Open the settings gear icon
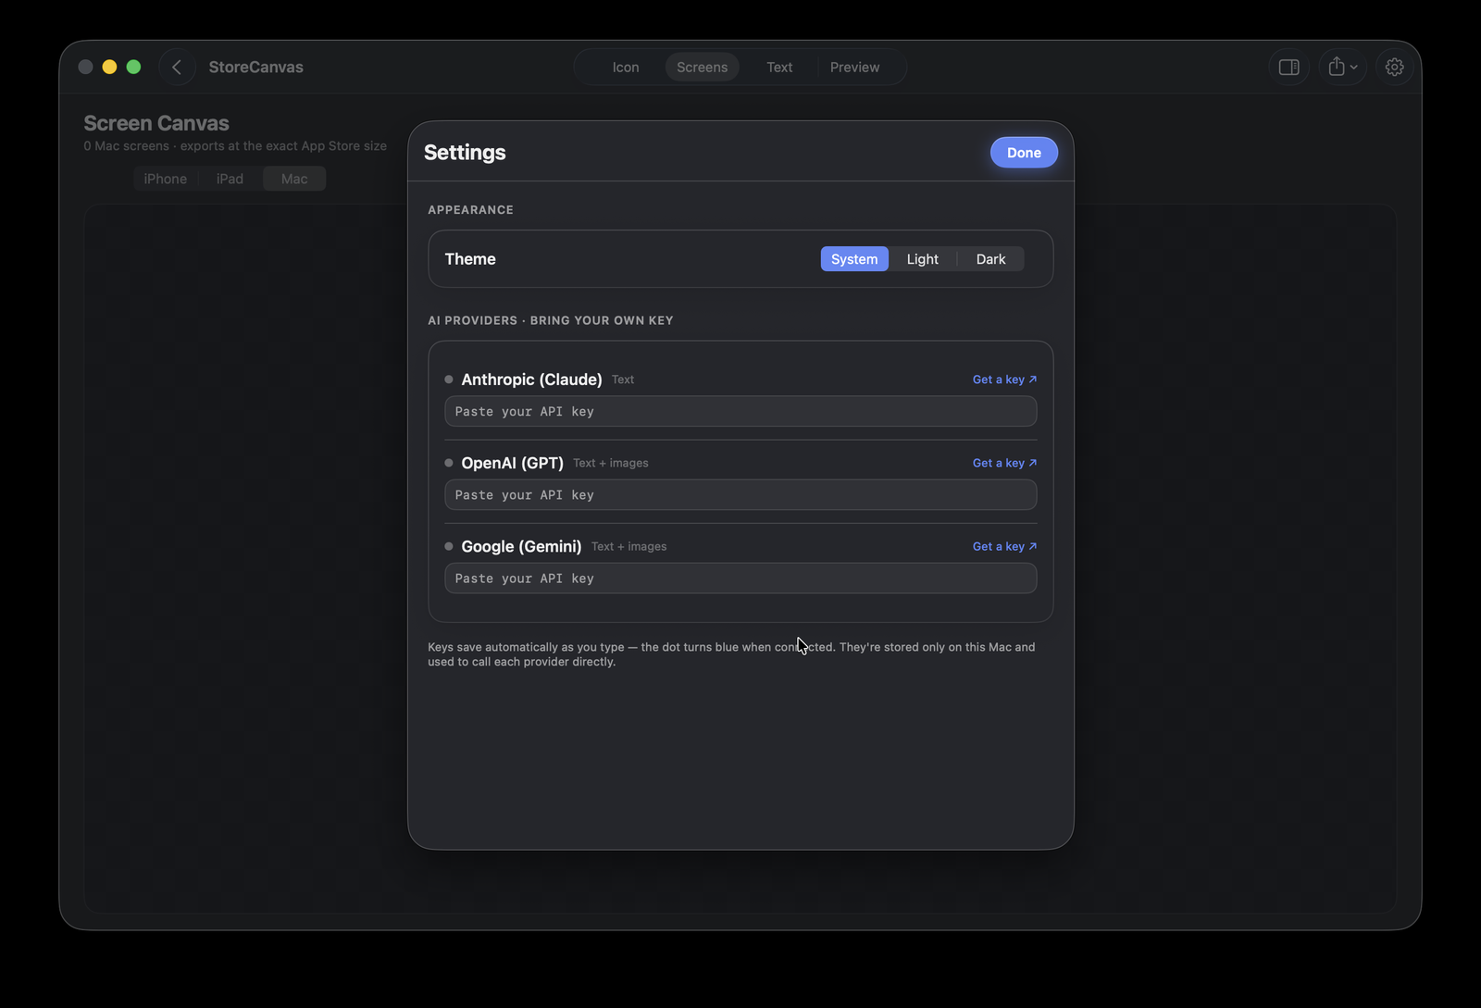The height and width of the screenshot is (1008, 1481). coord(1394,67)
